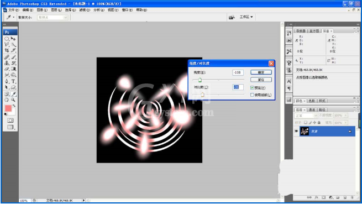
Task: Select the Dodge tool
Action: (13, 75)
